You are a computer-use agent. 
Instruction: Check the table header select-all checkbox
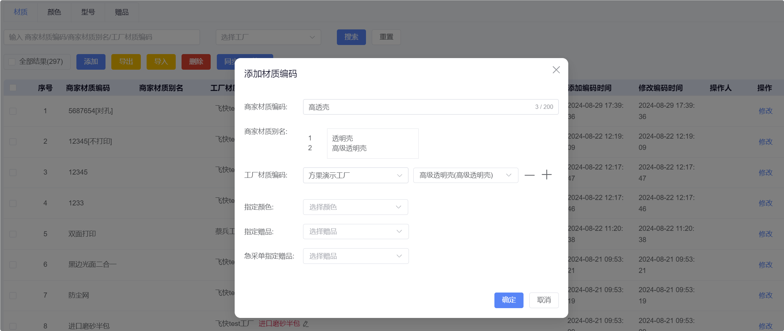(x=13, y=88)
